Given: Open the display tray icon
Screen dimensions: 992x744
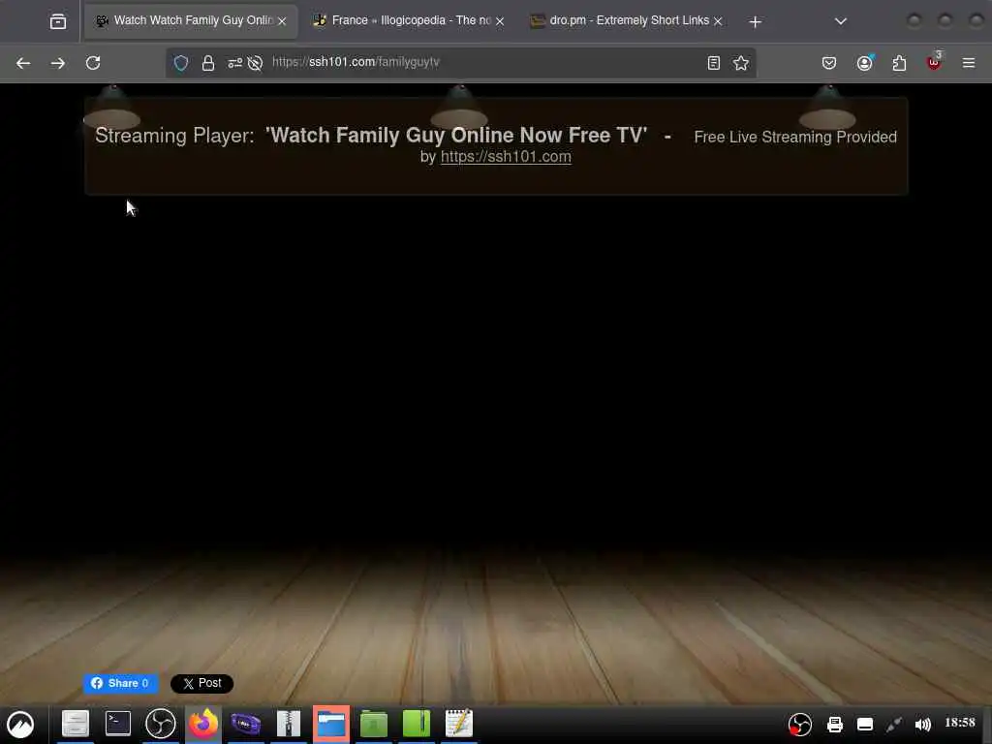Looking at the screenshot, I should click(x=865, y=725).
